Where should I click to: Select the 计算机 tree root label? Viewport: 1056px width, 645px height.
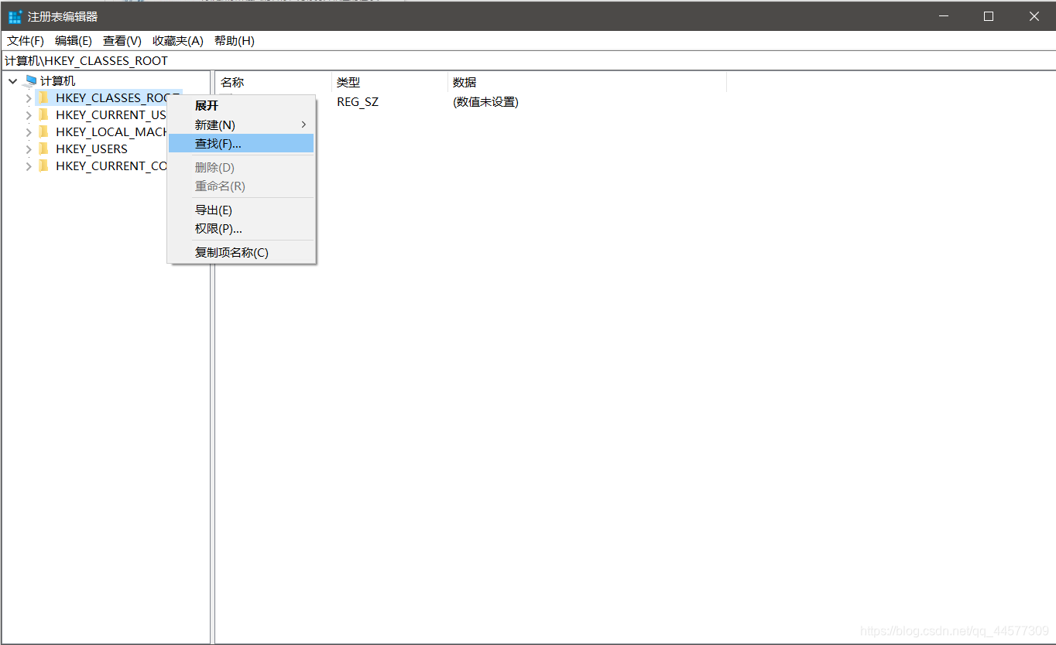point(58,80)
